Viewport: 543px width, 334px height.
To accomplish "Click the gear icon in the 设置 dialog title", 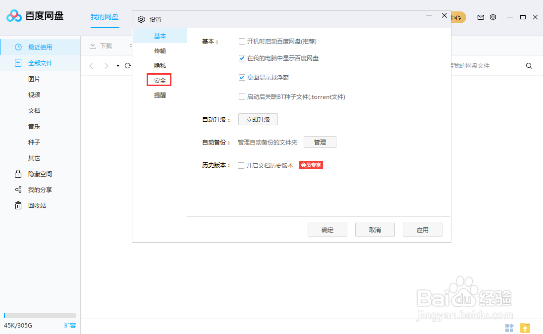I will pos(141,19).
